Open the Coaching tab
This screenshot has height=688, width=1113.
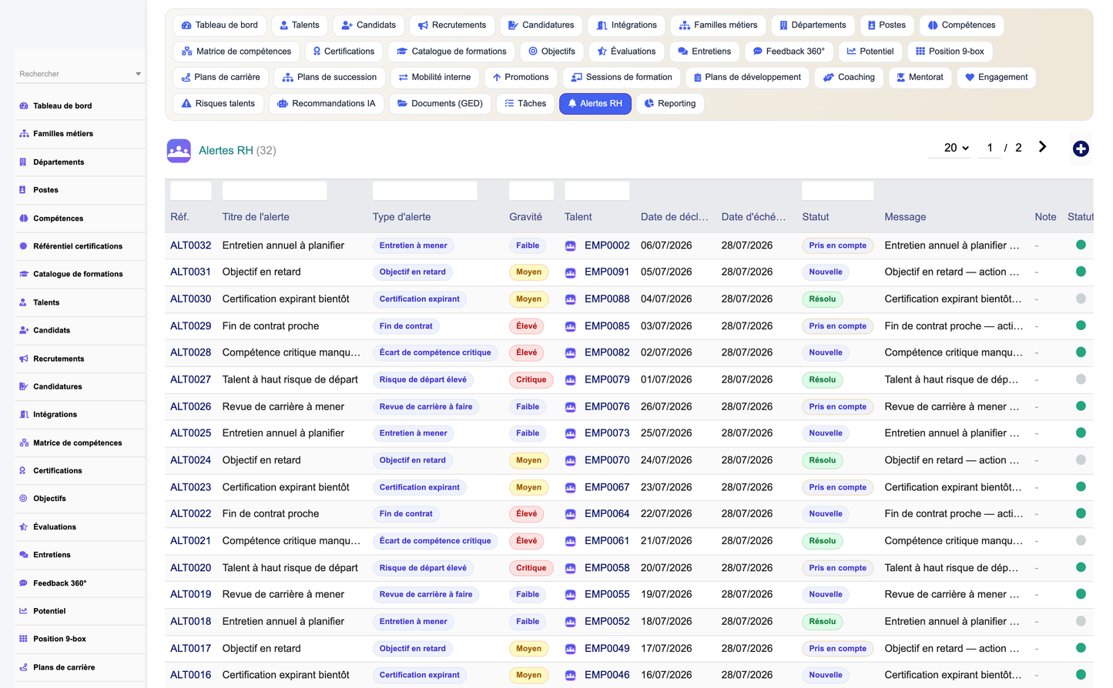[x=849, y=77]
